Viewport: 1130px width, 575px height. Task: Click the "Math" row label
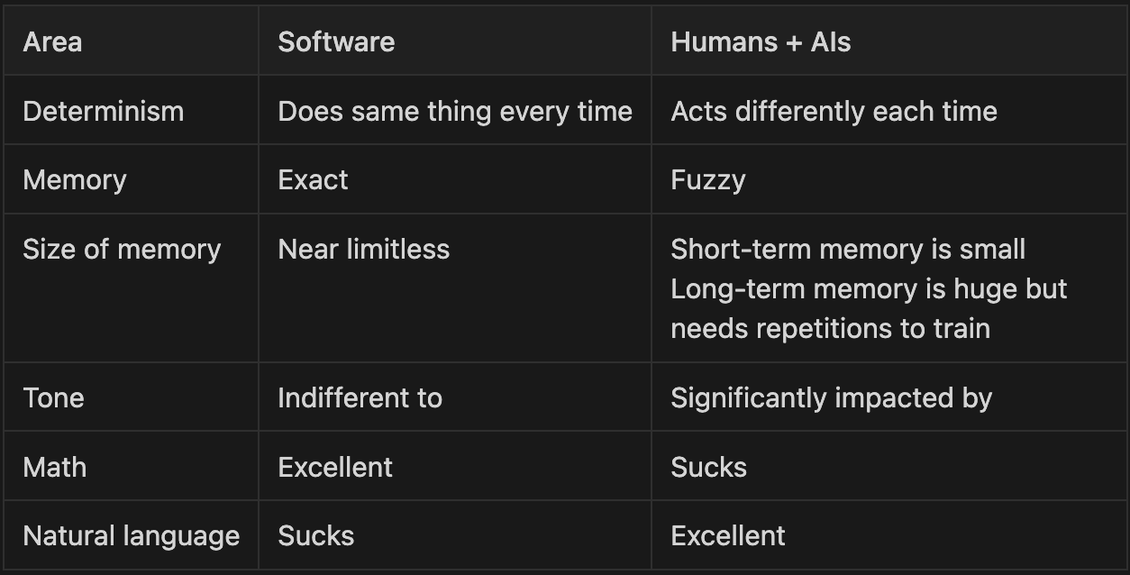(54, 467)
